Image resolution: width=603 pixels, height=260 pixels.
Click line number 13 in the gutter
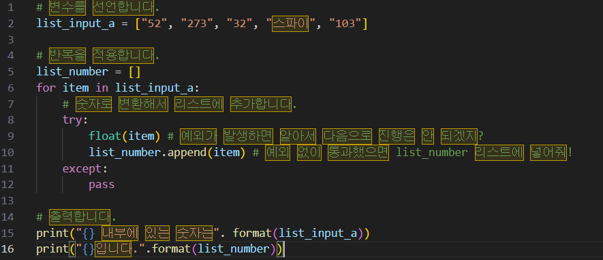point(7,201)
